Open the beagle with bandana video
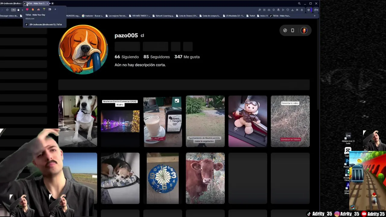The height and width of the screenshot is (217, 386). coord(78,121)
